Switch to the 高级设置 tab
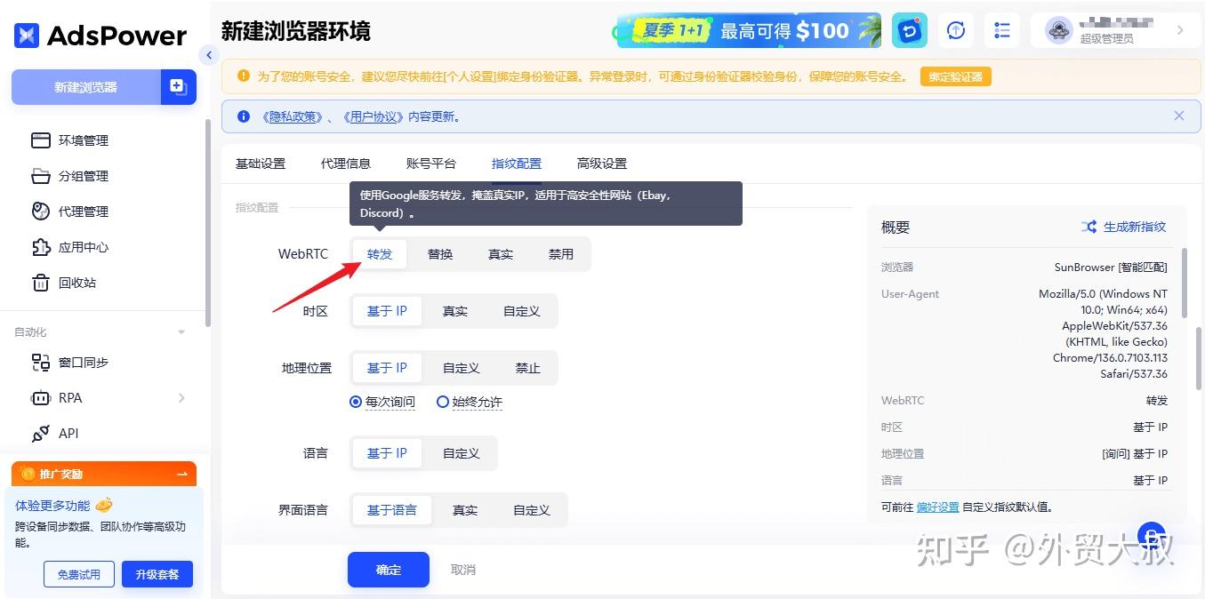The height and width of the screenshot is (599, 1205). 602,163
